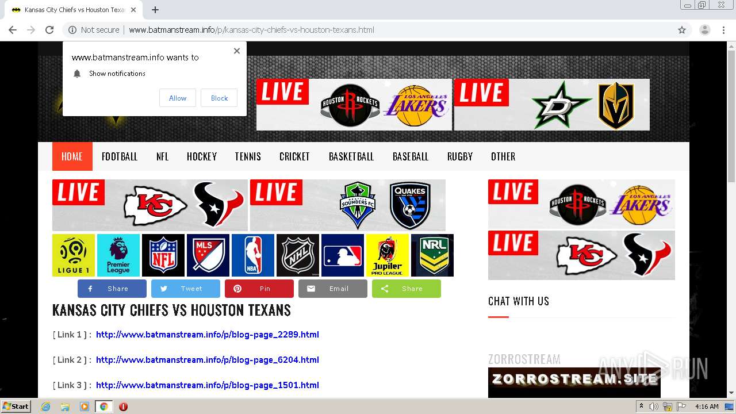The width and height of the screenshot is (736, 414).
Task: Open File Explorer from taskbar
Action: [65, 407]
